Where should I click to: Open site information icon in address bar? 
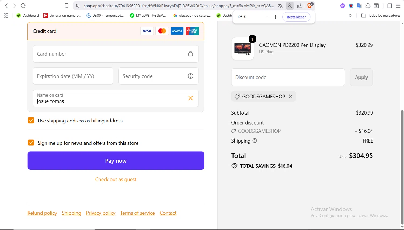tap(78, 6)
